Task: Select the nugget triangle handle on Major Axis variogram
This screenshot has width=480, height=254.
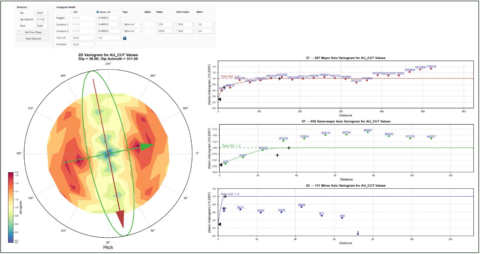Action: tap(219, 99)
